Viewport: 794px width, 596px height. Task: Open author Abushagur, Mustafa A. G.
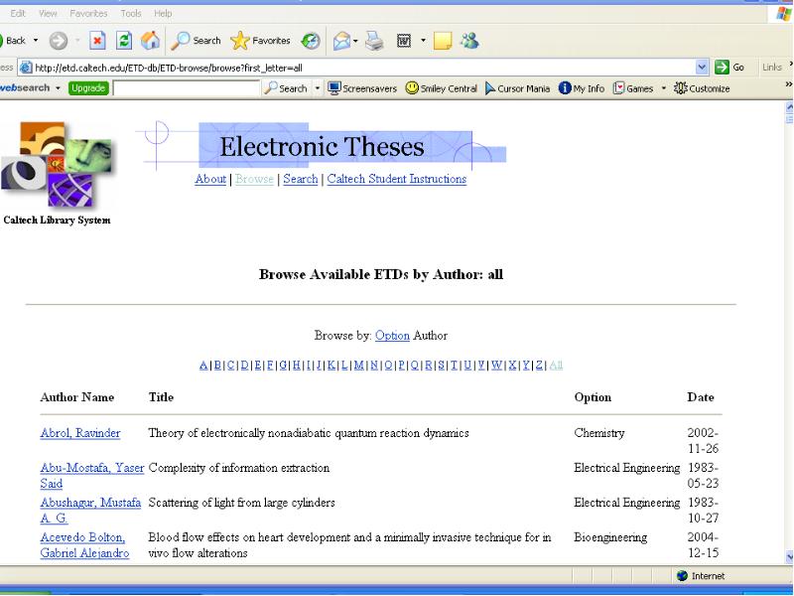click(90, 511)
